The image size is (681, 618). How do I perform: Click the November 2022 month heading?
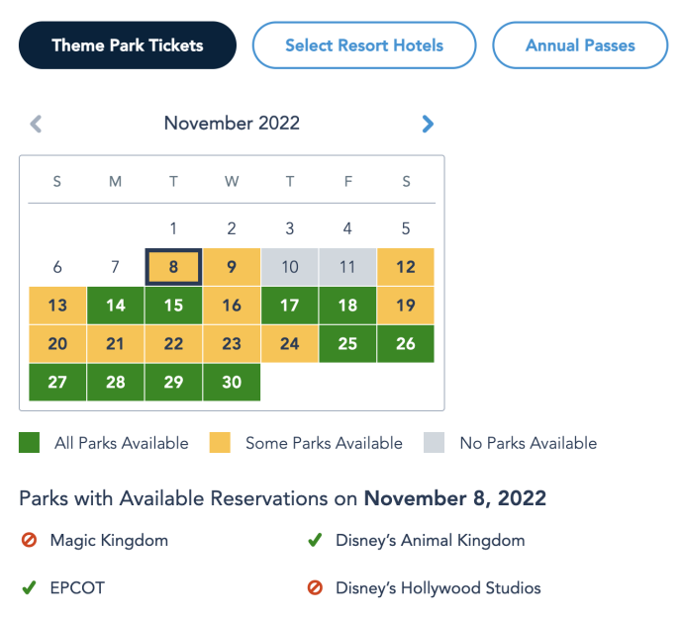coord(232,124)
